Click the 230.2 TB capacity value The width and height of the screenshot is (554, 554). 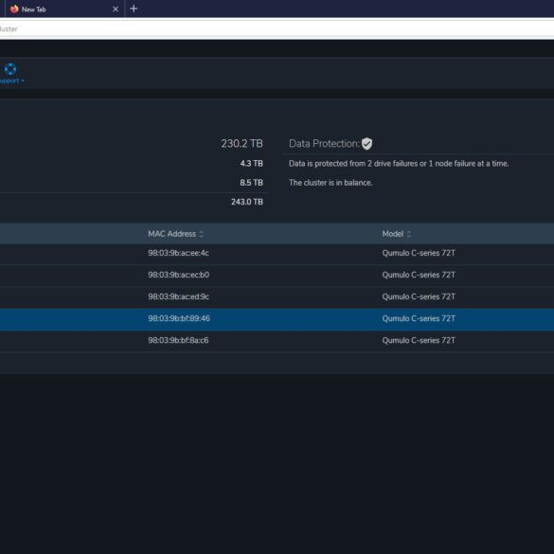tap(242, 143)
